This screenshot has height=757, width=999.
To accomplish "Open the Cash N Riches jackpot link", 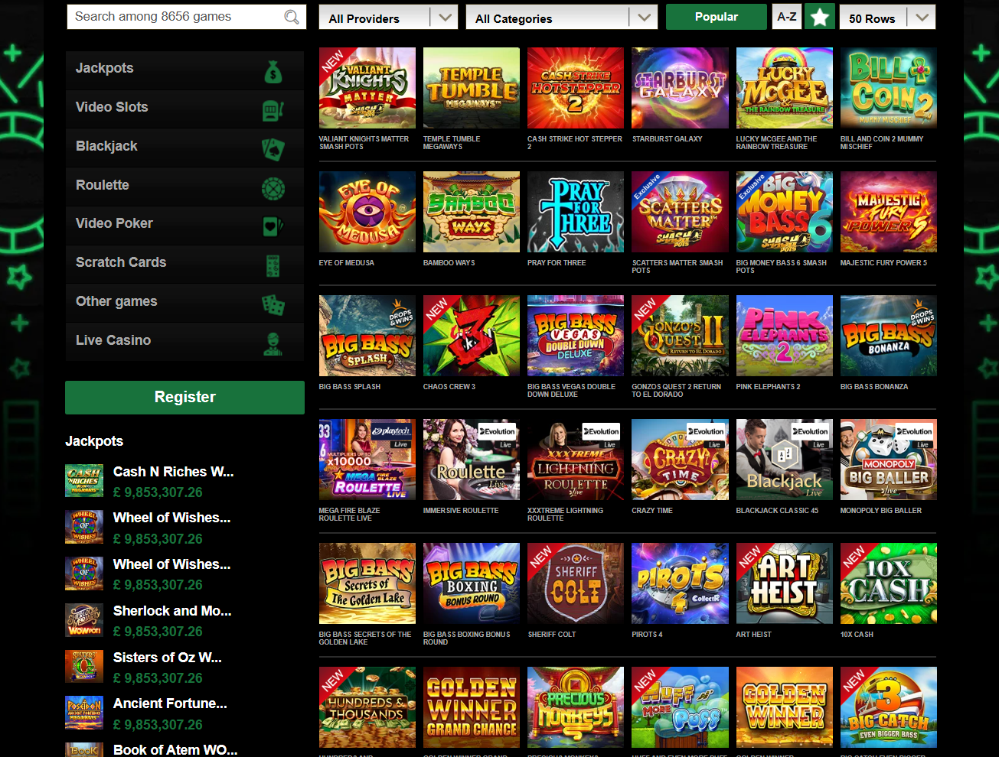I will [x=173, y=472].
